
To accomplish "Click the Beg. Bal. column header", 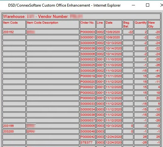I will pos(128,25).
